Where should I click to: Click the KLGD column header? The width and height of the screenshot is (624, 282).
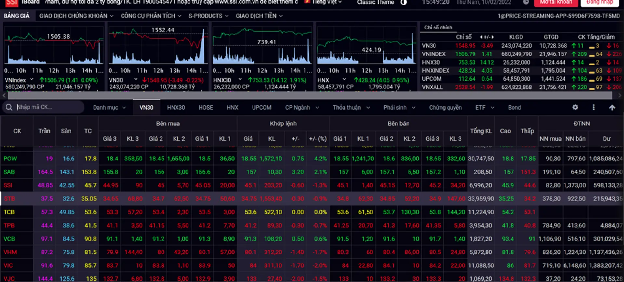[516, 37]
